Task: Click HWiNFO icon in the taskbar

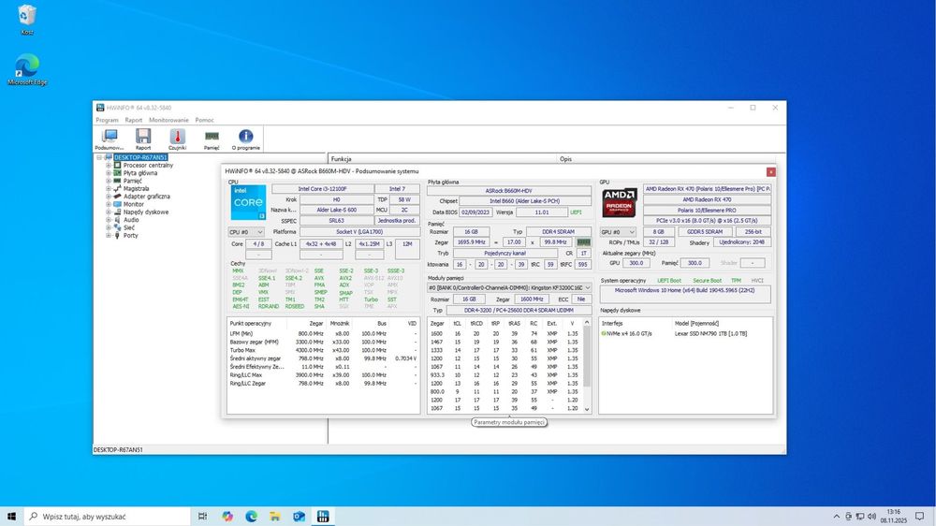Action: pos(323,516)
